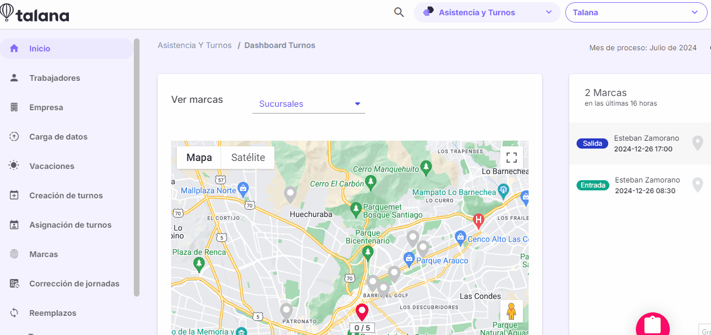
Task: Click the Mallplaza Norte shopping marker
Action: click(x=243, y=188)
